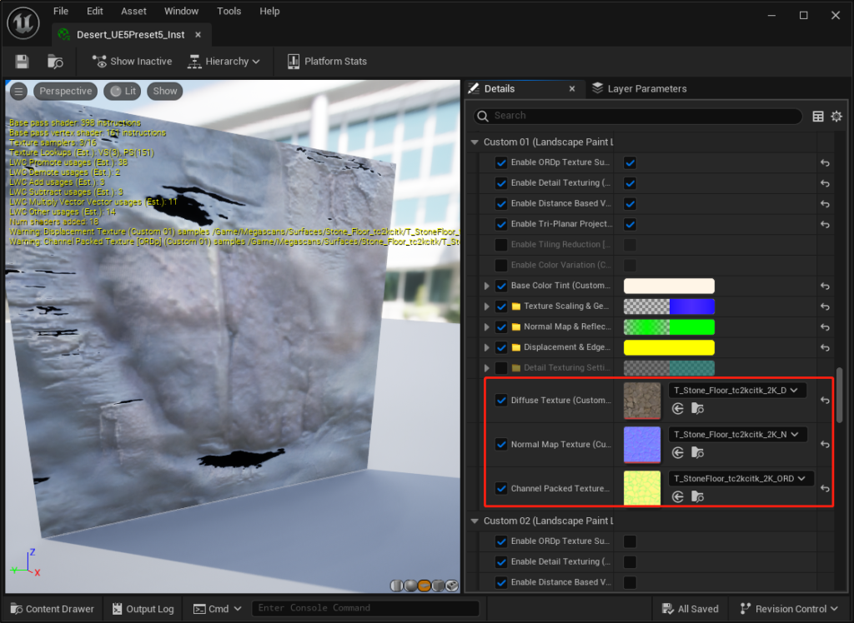Click the Base Color Tint color swatch
Screen dimensions: 854x623
tap(669, 286)
